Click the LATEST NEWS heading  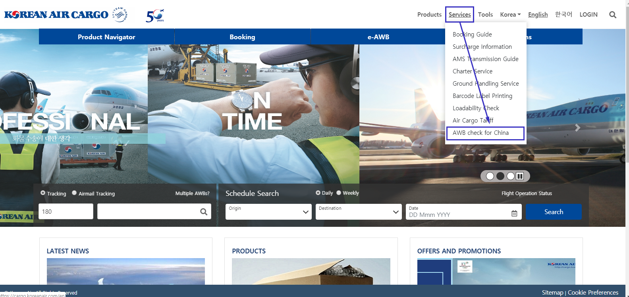tap(68, 251)
